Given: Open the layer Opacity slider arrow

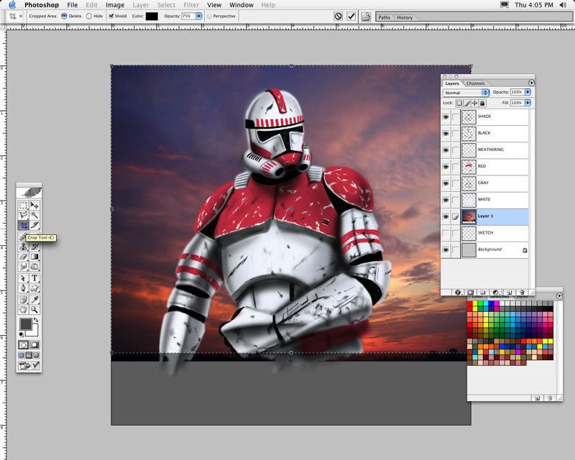Looking at the screenshot, I should [528, 92].
